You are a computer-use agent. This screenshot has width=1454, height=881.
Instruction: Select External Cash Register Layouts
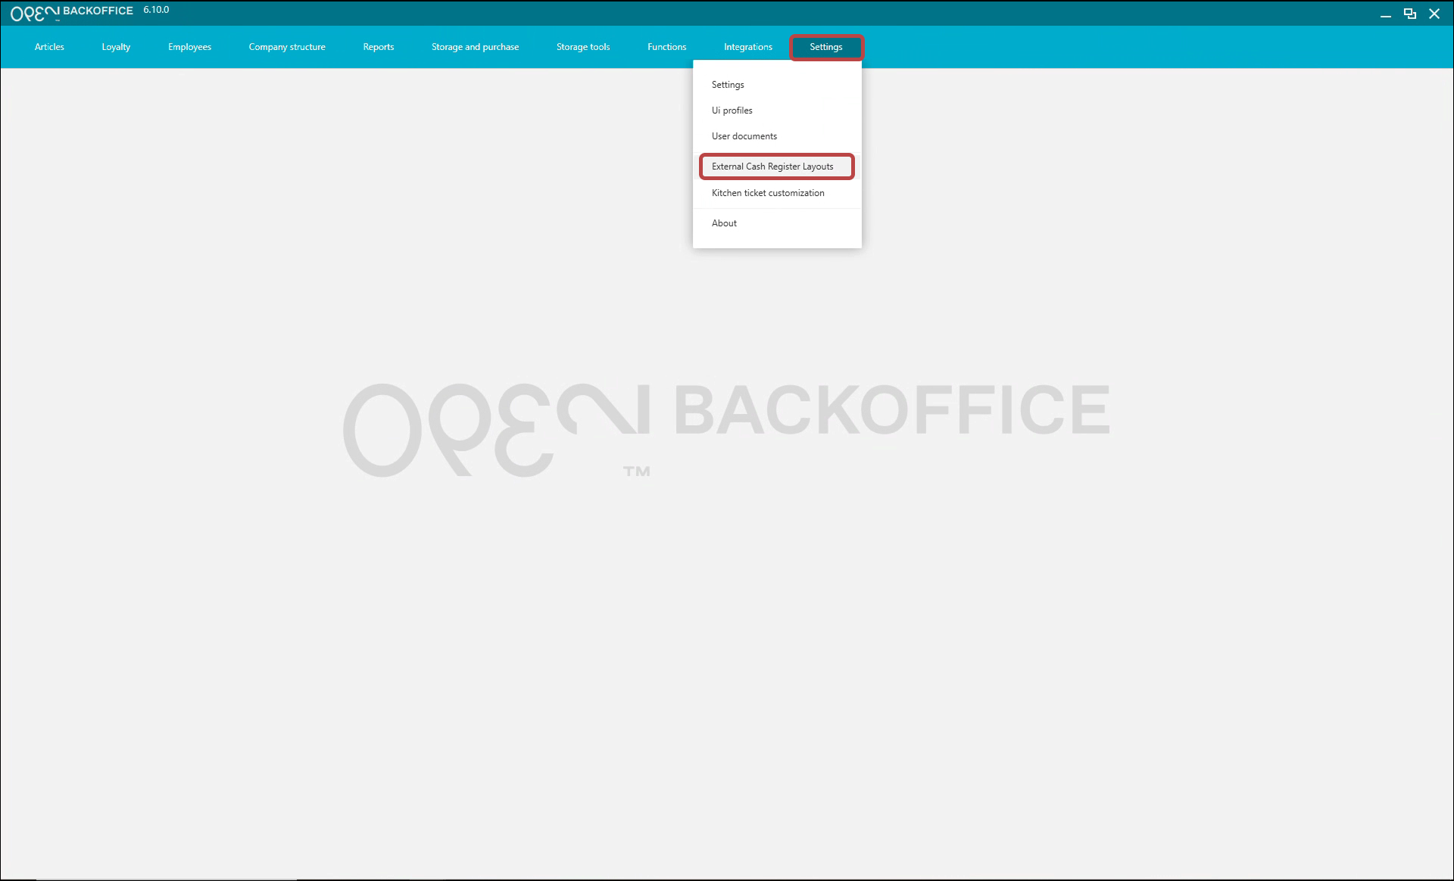(x=777, y=167)
